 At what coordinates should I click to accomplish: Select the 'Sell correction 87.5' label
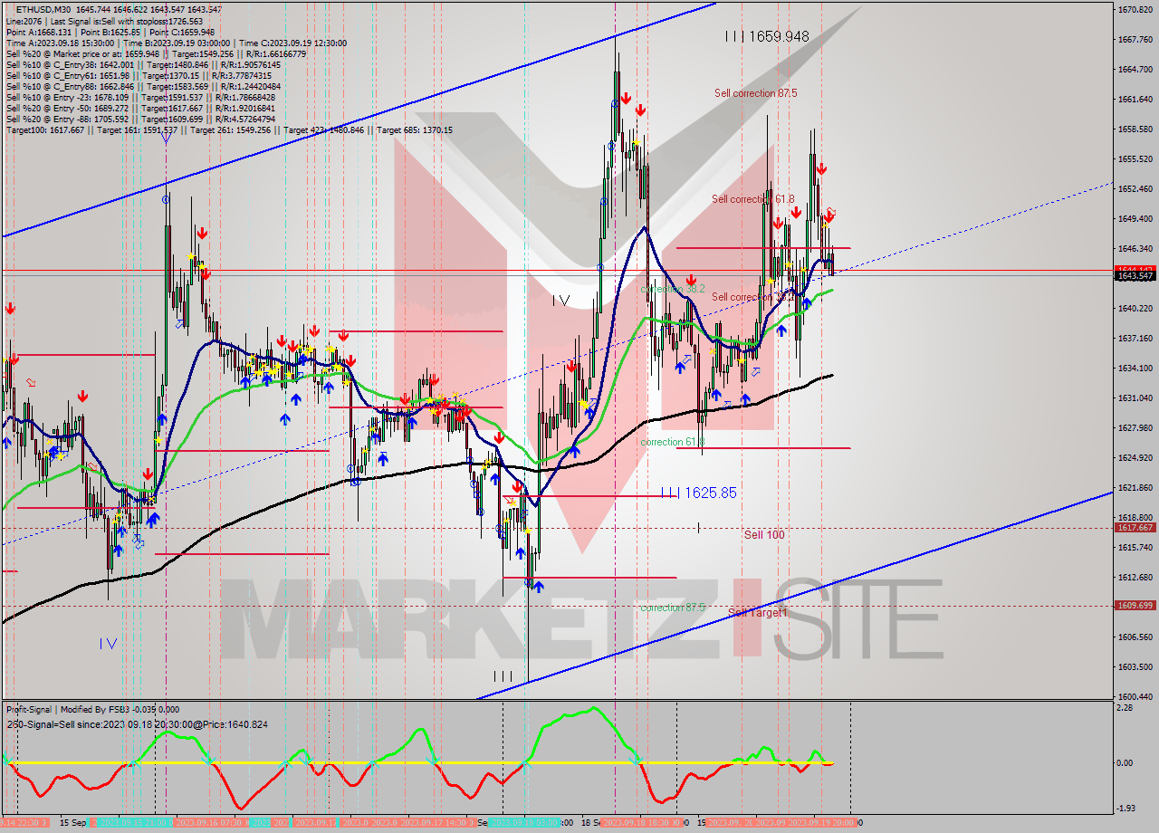point(755,93)
